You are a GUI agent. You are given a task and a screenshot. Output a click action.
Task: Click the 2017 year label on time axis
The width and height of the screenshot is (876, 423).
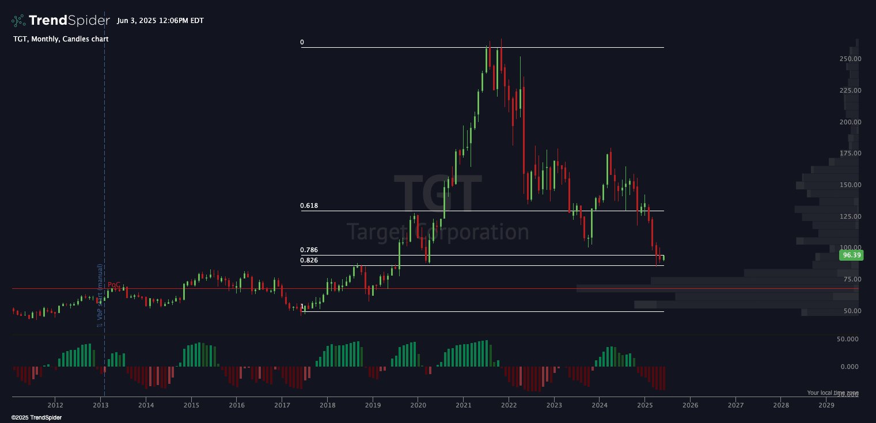(282, 405)
